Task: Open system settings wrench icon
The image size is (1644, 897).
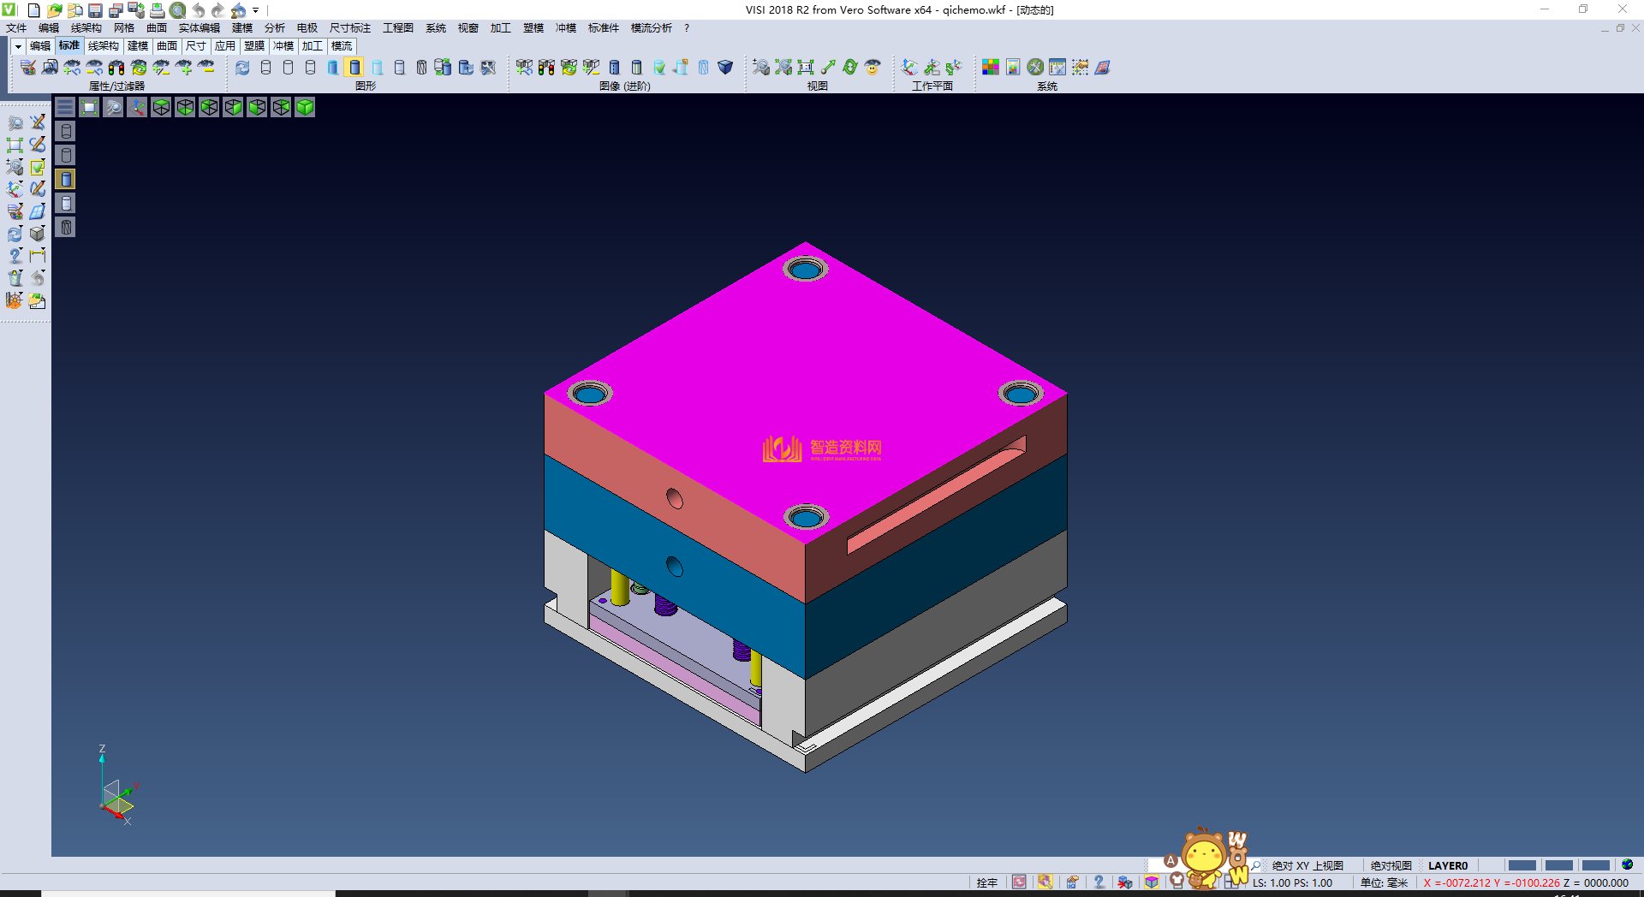Action: coord(1035,68)
